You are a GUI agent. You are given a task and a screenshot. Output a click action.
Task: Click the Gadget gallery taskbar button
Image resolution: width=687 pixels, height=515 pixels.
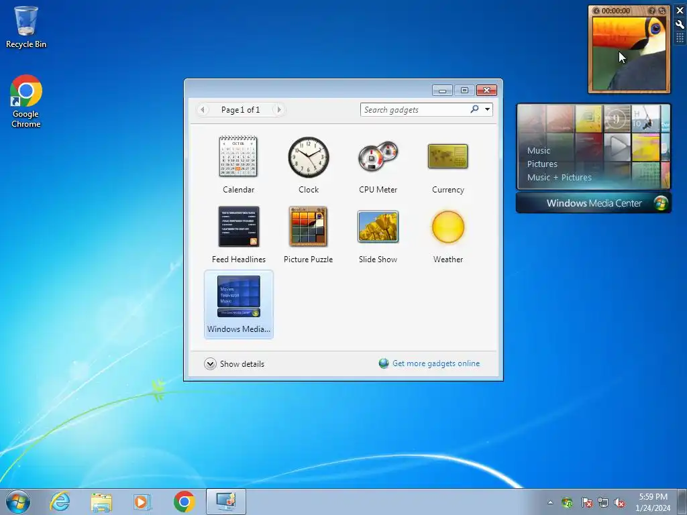pos(226,502)
